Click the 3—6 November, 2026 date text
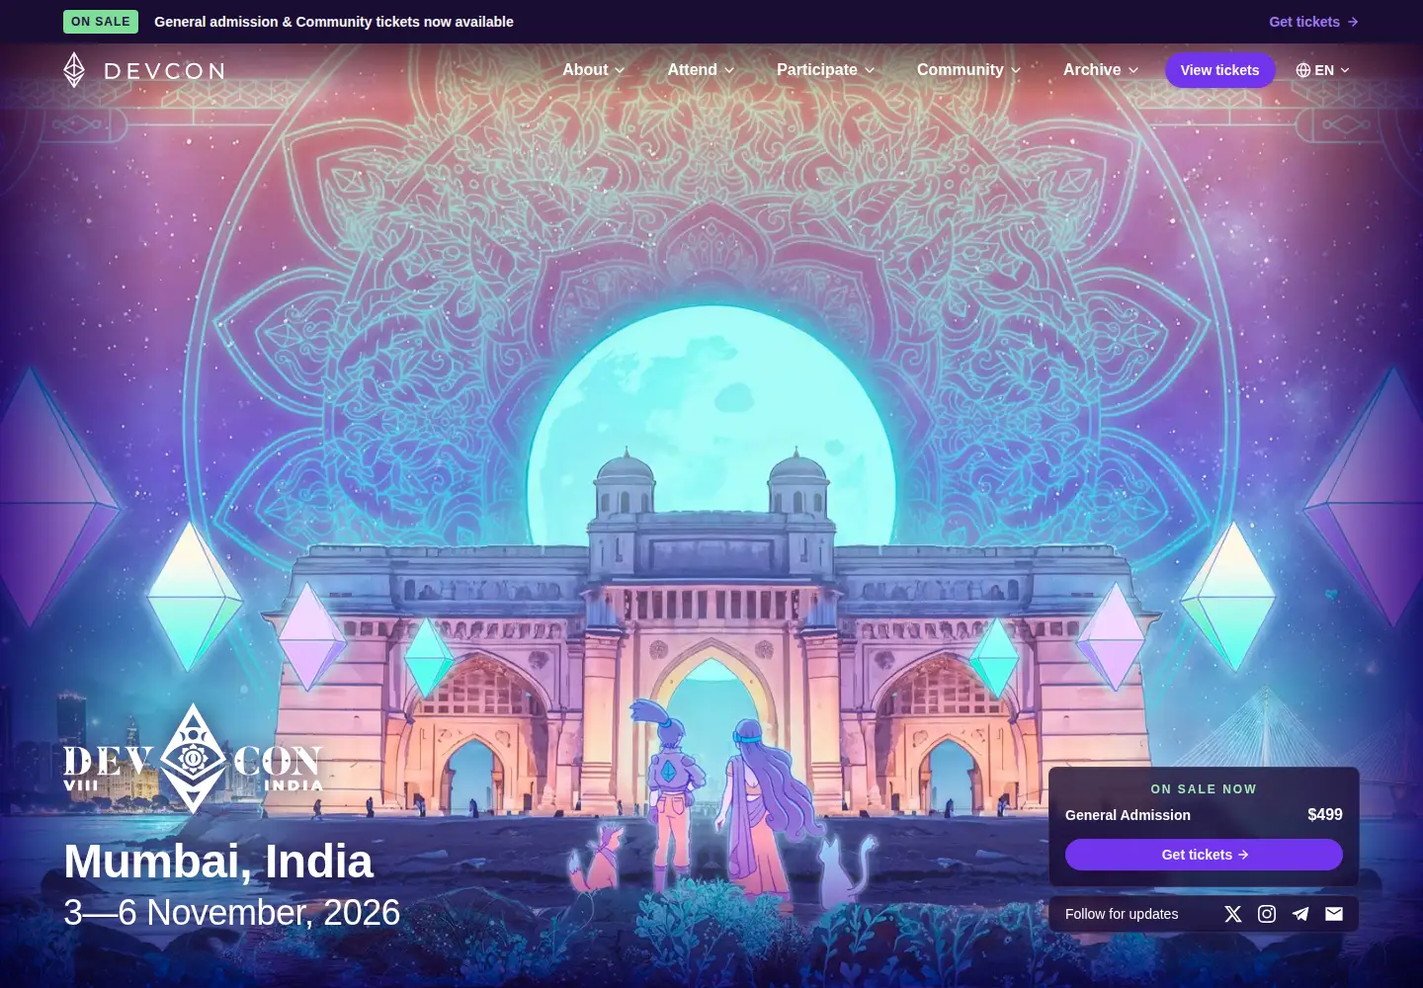This screenshot has width=1423, height=988. pyautogui.click(x=231, y=913)
